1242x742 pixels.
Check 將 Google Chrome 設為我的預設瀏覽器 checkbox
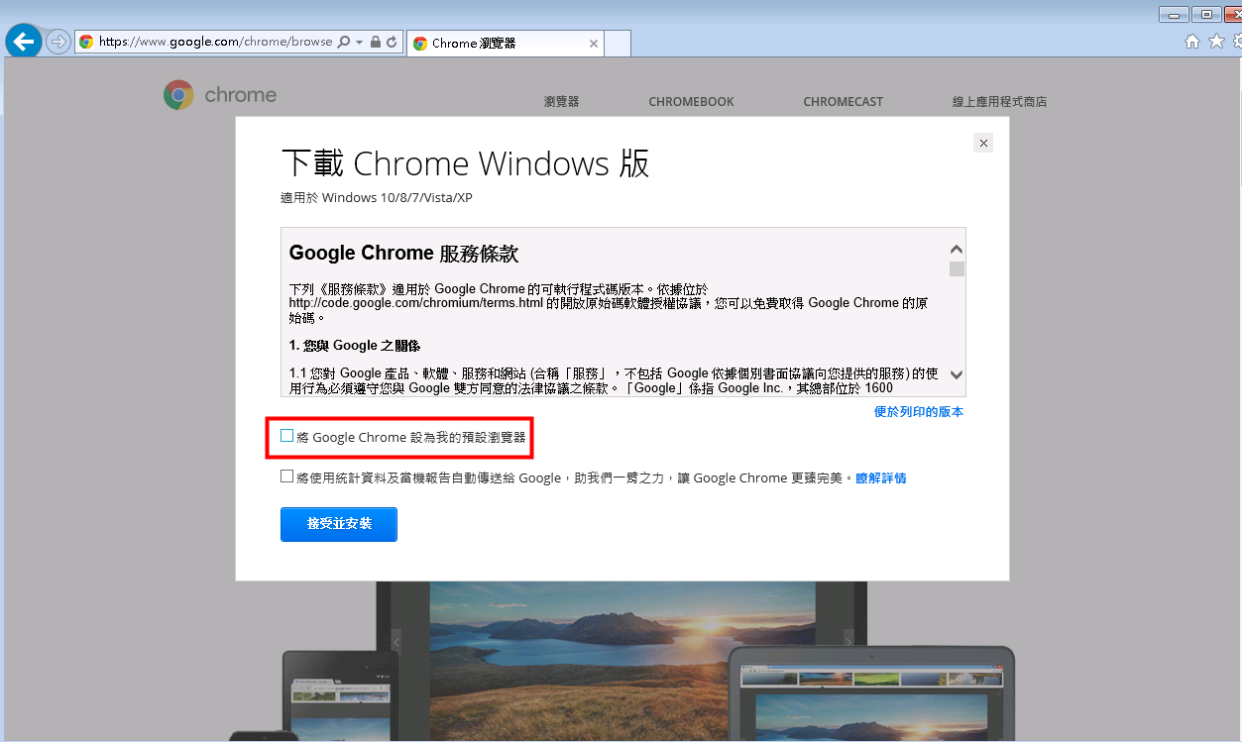(287, 436)
